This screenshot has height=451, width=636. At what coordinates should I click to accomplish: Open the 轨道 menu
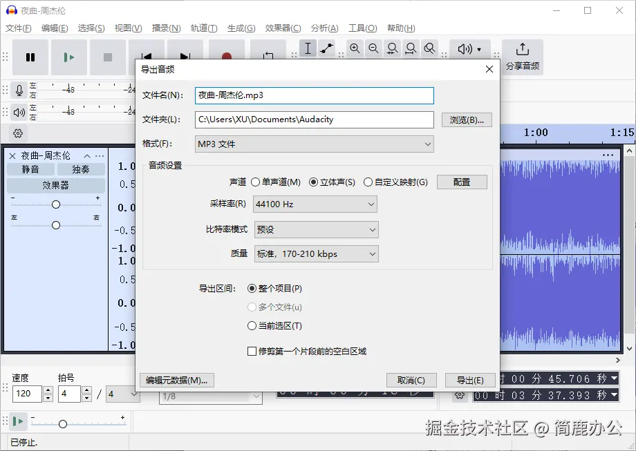point(203,28)
